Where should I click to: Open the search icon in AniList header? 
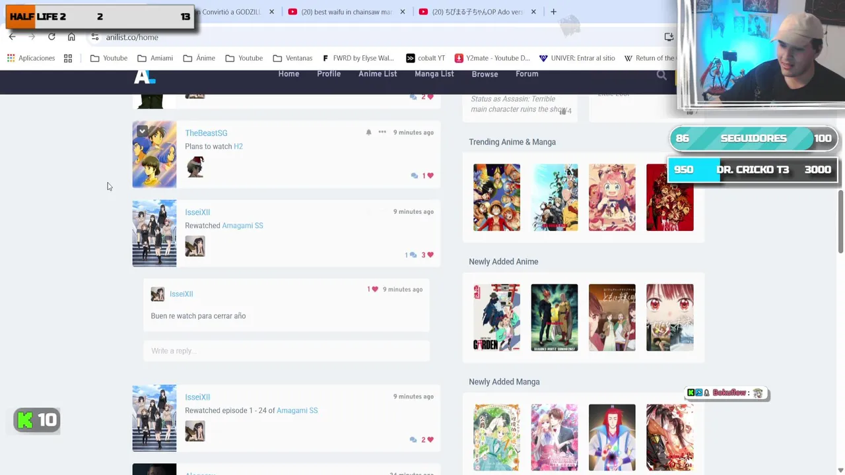[x=661, y=75]
